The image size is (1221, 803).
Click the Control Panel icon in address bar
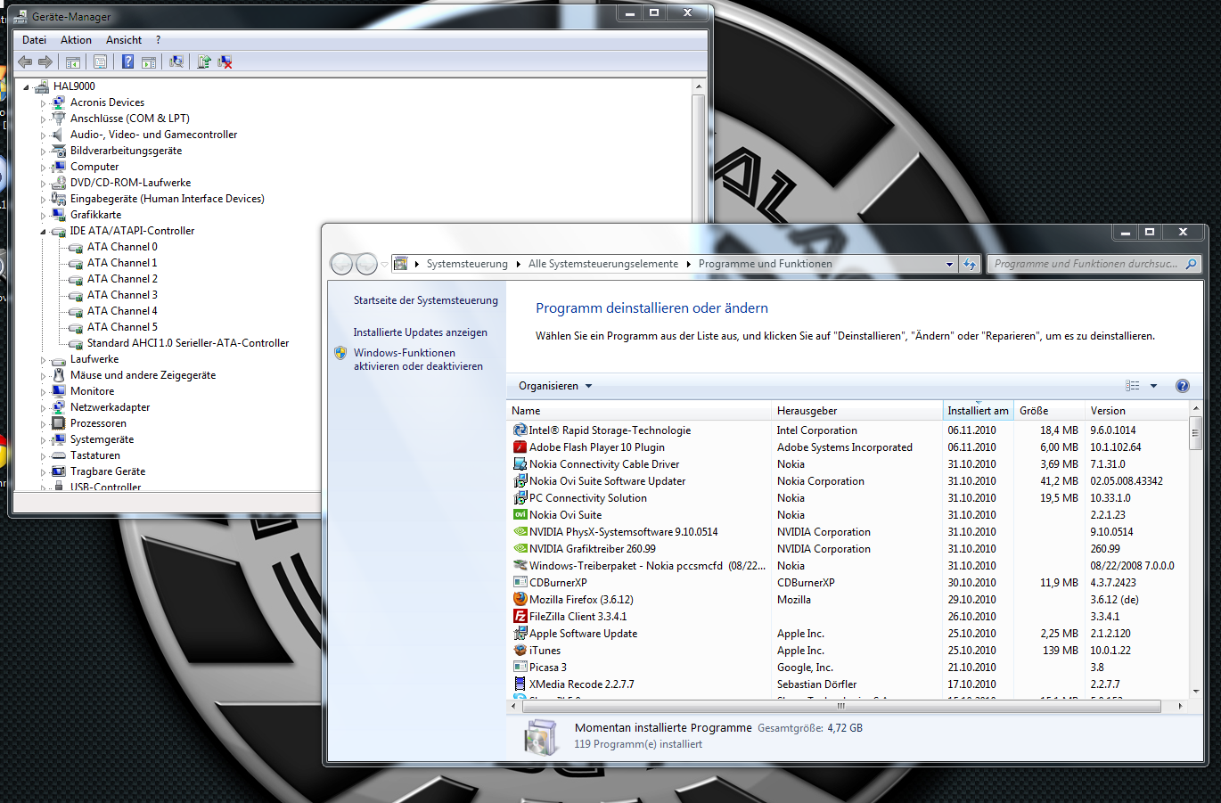(401, 264)
